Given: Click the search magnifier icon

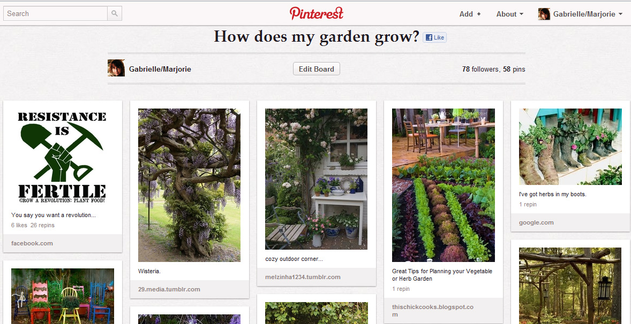Looking at the screenshot, I should click(x=115, y=14).
